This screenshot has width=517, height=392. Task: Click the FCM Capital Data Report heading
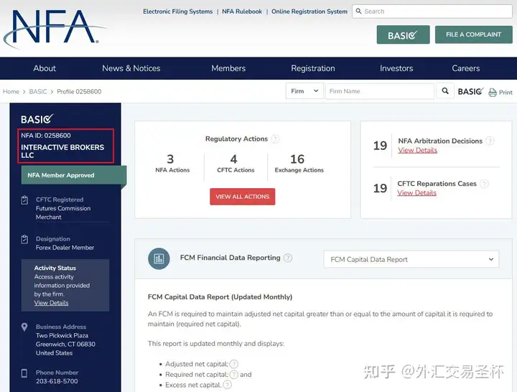(x=220, y=297)
